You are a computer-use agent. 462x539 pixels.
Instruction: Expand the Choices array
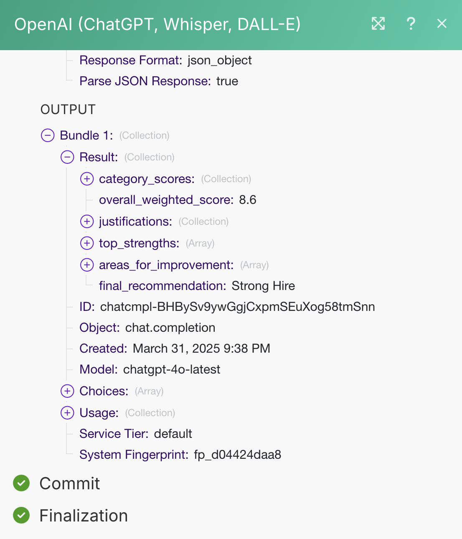pos(67,391)
